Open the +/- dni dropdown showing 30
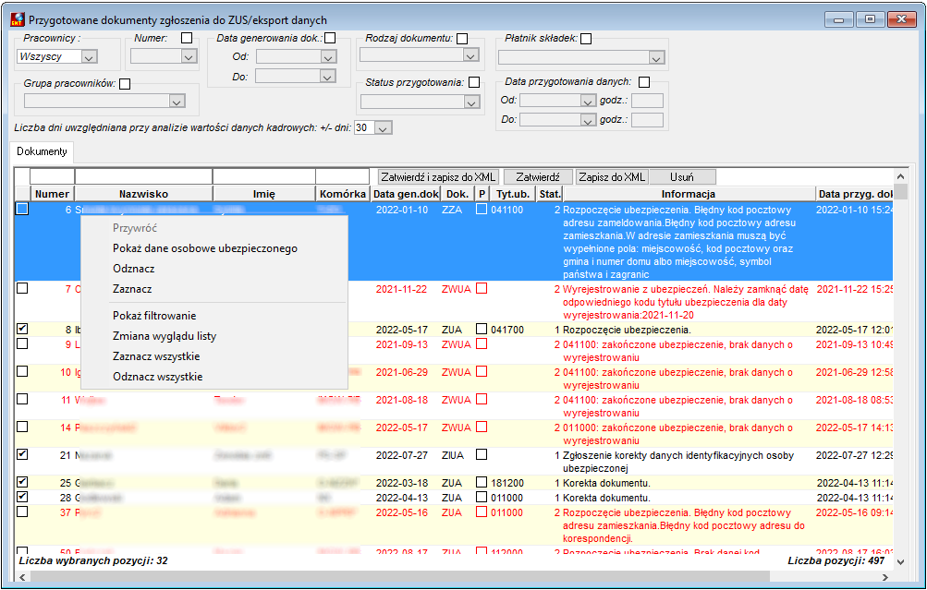Viewport: 927px width, 590px height. pos(384,127)
